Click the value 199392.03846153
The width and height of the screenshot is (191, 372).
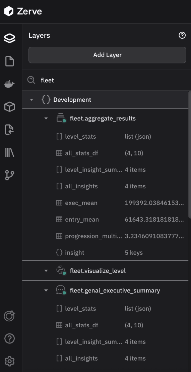pos(154,203)
